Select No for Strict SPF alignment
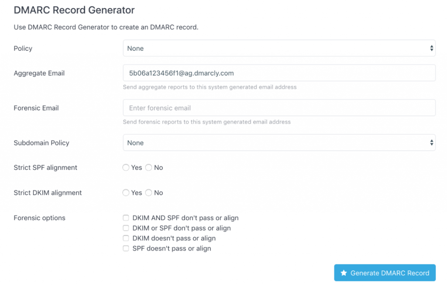Viewport: 447px width, 287px height. [x=148, y=168]
